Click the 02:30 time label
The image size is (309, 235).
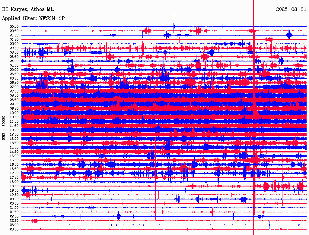pyautogui.click(x=14, y=48)
